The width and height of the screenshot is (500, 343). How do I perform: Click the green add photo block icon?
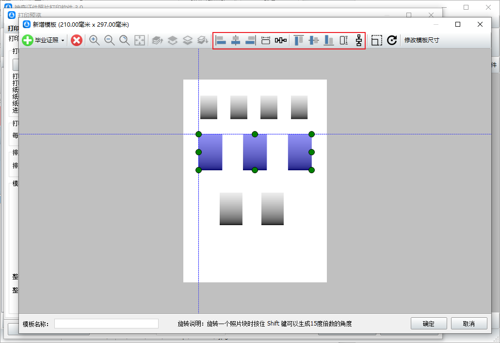(28, 40)
